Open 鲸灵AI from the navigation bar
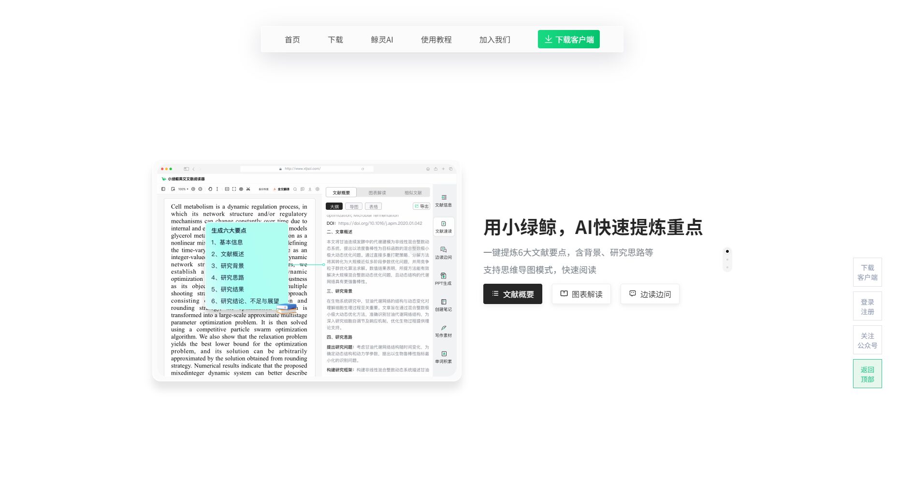 (382, 40)
